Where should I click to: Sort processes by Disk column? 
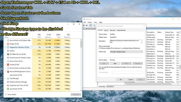(x=56, y=36)
